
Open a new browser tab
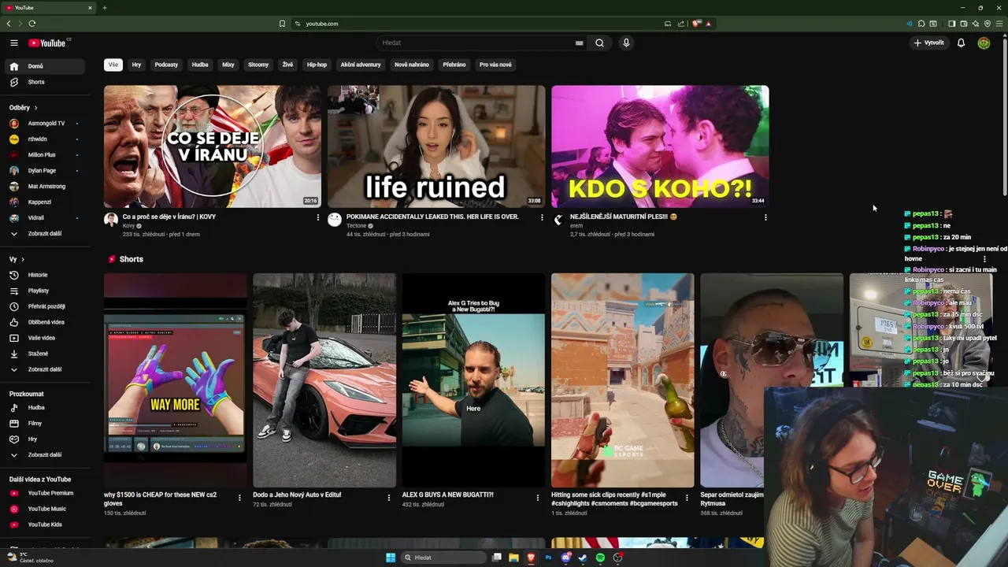coord(104,8)
